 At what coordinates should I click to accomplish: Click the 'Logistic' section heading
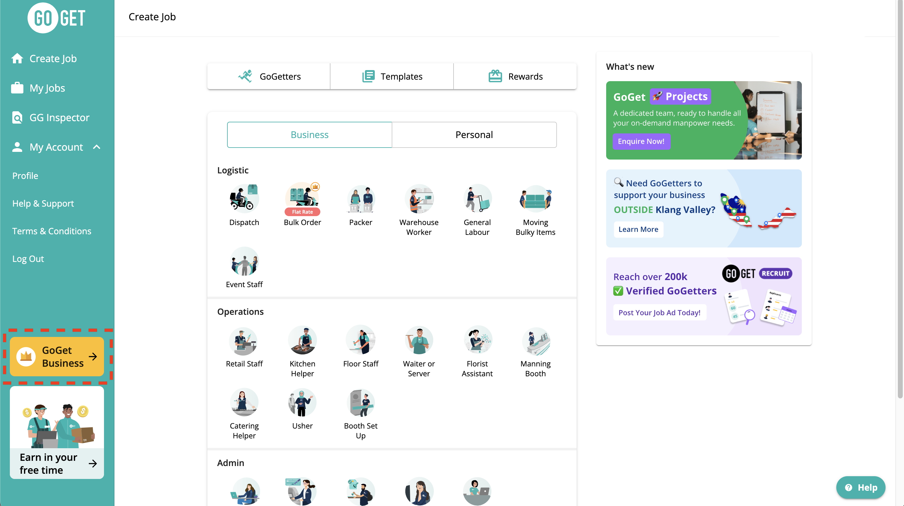233,170
